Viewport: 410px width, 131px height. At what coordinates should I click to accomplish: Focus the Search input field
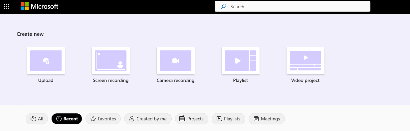pyautogui.click(x=293, y=6)
